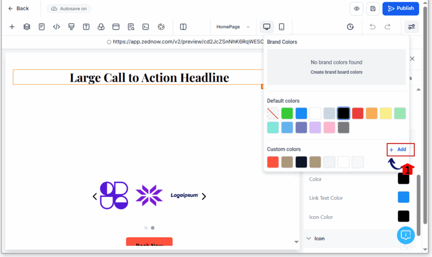Image resolution: width=432 pixels, height=257 pixels.
Task: Open the Icon Color swatch
Action: [x=404, y=216]
